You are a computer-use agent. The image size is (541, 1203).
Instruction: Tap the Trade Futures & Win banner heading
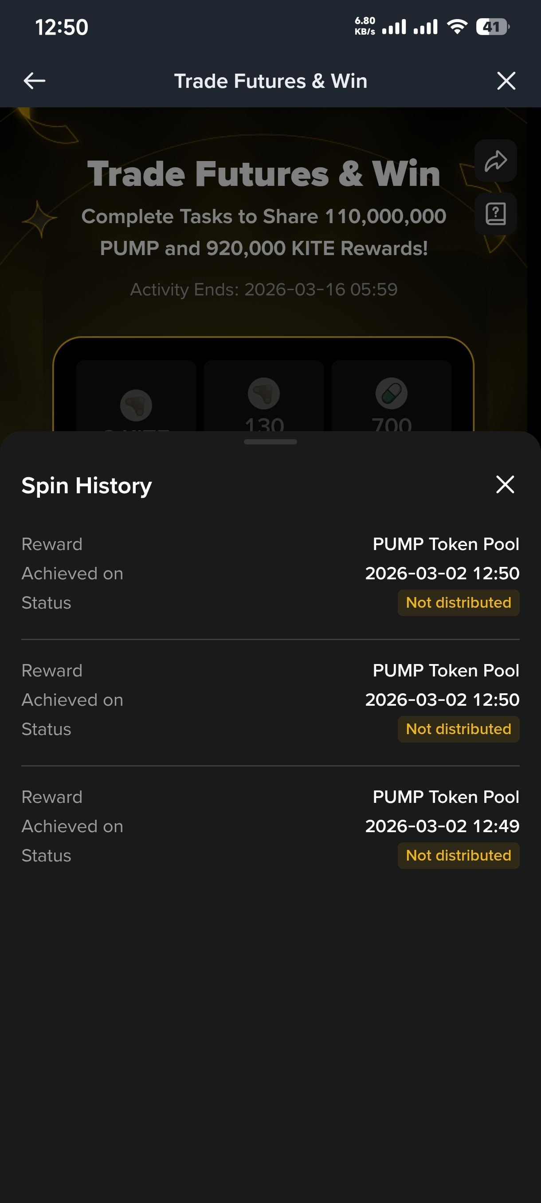[264, 174]
